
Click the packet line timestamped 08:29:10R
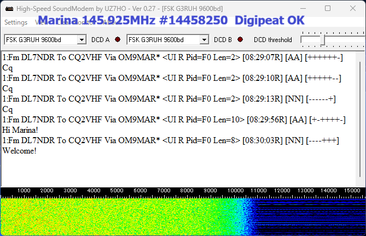[172, 78]
